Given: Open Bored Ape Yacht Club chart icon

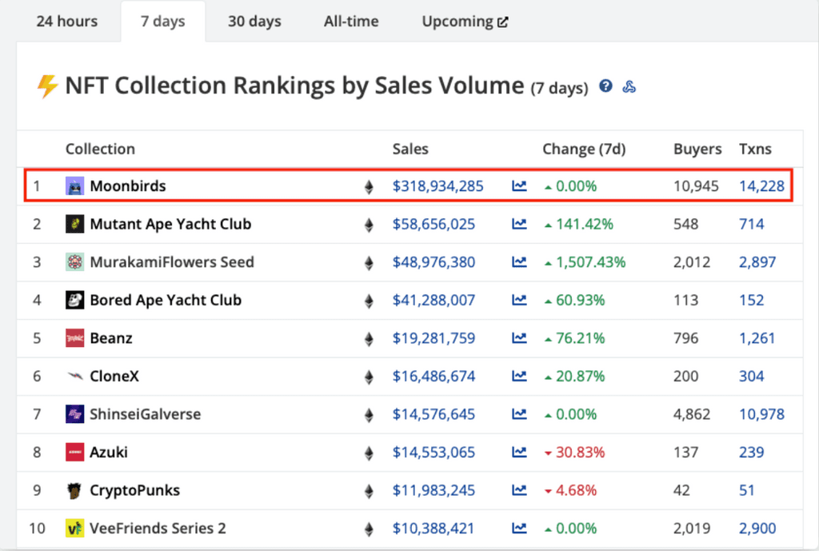Looking at the screenshot, I should 519,301.
